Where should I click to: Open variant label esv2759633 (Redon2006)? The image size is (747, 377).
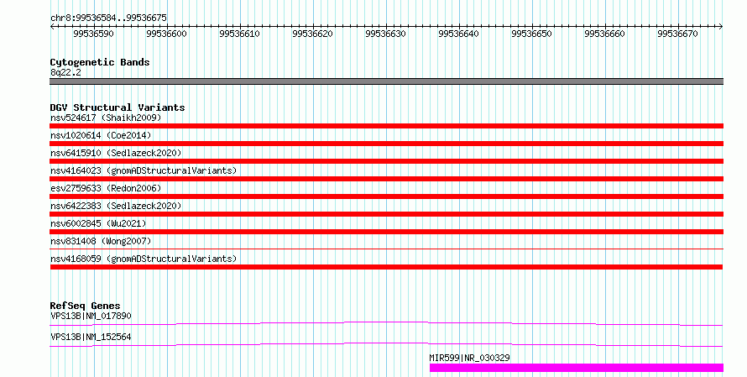[106, 188]
